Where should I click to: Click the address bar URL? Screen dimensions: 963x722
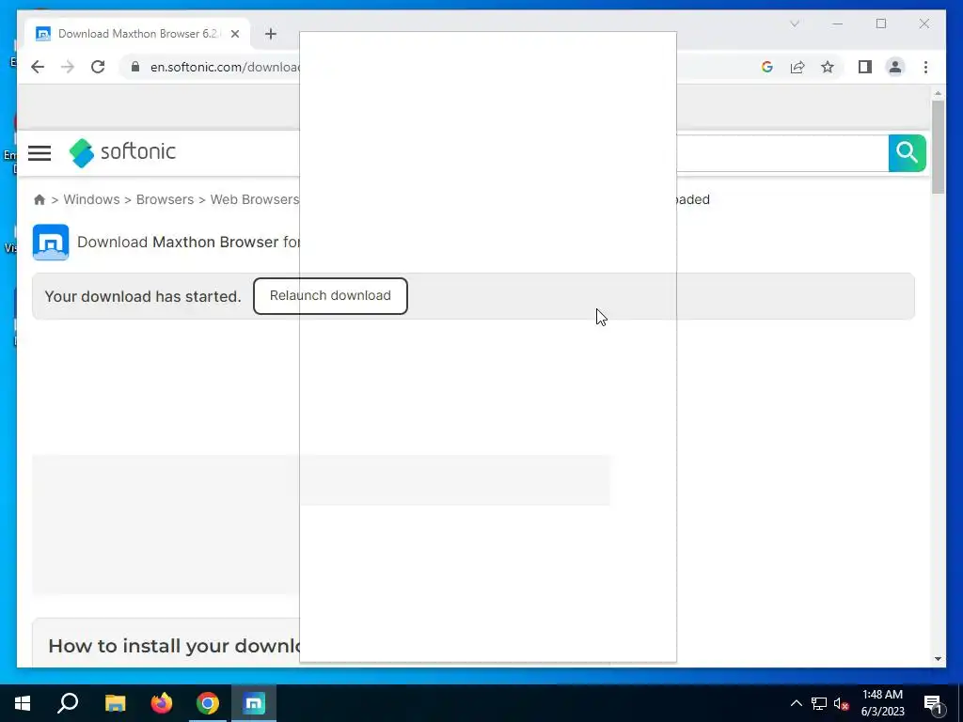click(225, 67)
